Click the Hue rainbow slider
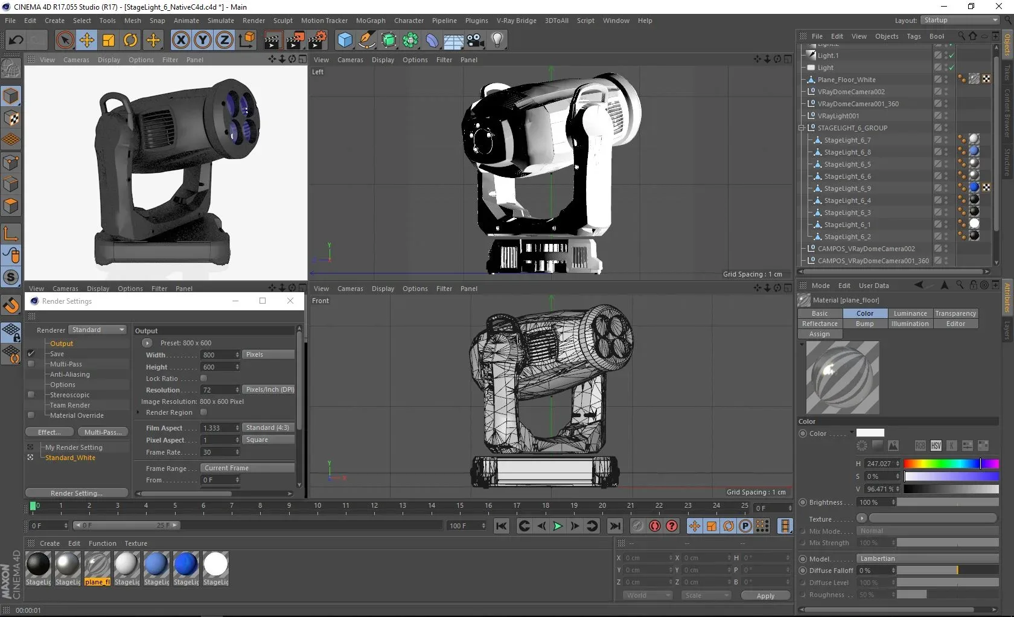 coord(951,464)
